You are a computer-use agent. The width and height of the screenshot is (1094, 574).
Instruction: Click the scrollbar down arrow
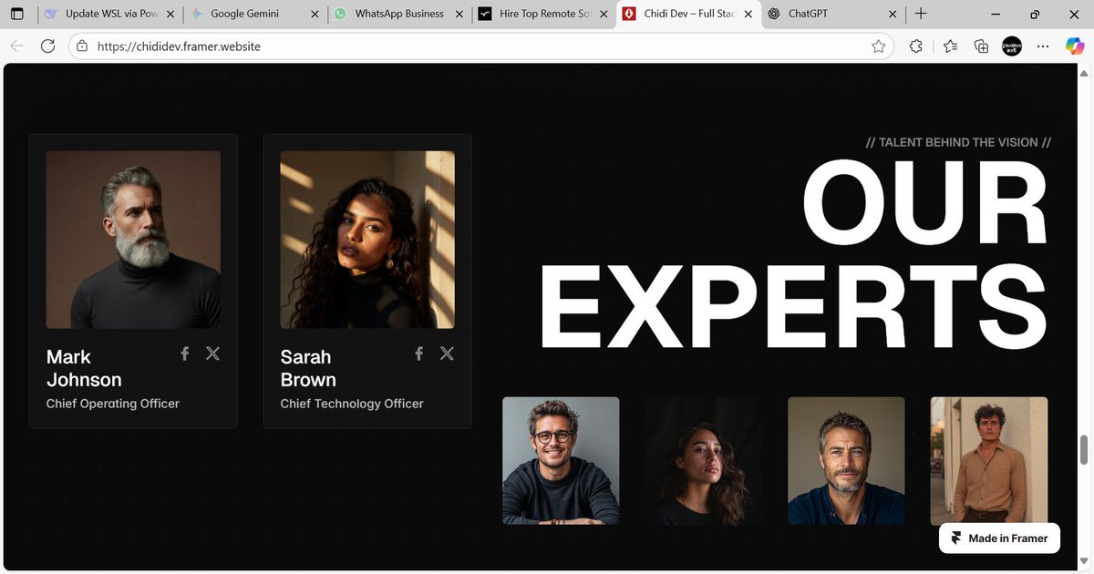(1084, 560)
